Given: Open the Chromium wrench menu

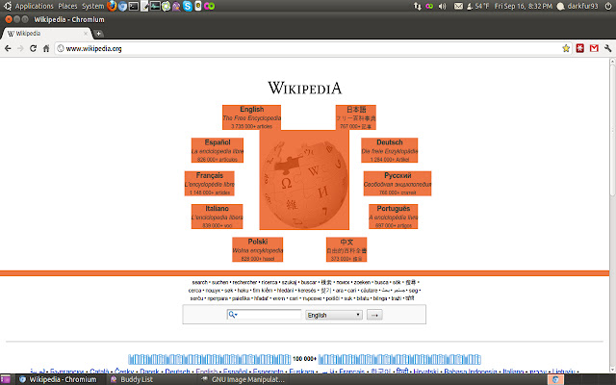Looking at the screenshot, I should [607, 48].
